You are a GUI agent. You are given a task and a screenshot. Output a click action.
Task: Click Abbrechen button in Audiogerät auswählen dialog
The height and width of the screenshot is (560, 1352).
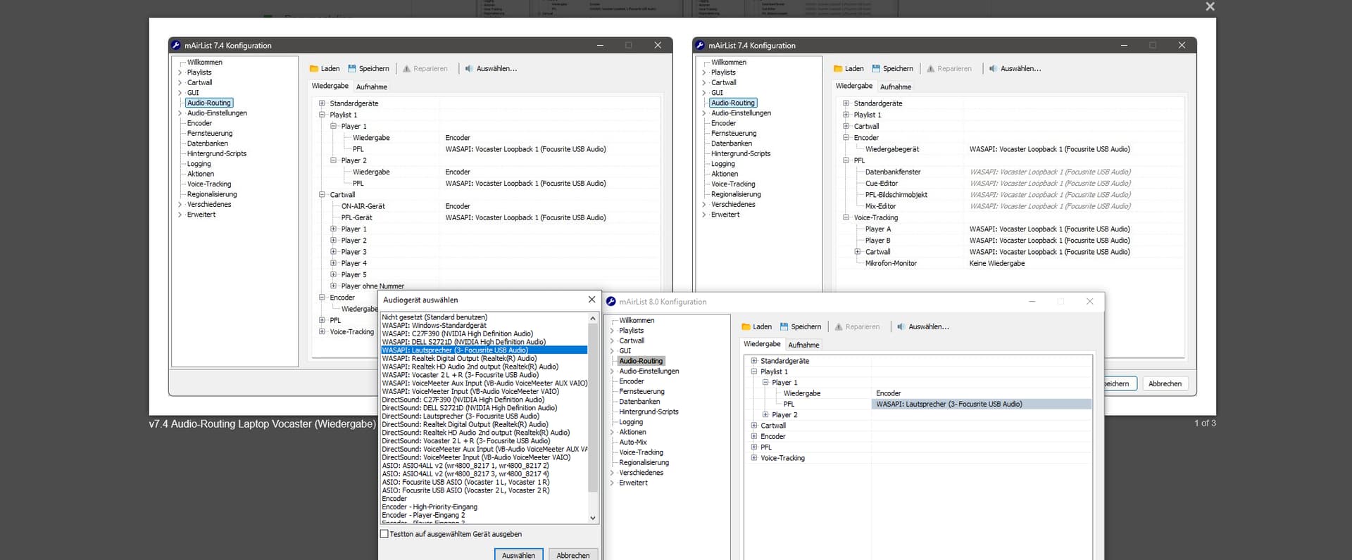572,555
